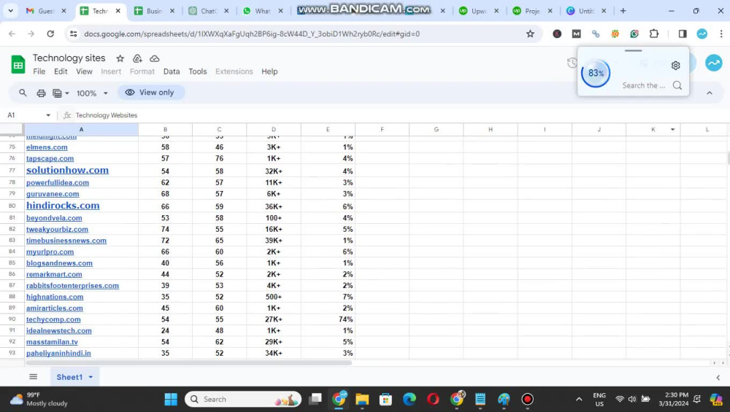Bookmark this page with the star icon
This screenshot has width=730, height=412.
530,34
